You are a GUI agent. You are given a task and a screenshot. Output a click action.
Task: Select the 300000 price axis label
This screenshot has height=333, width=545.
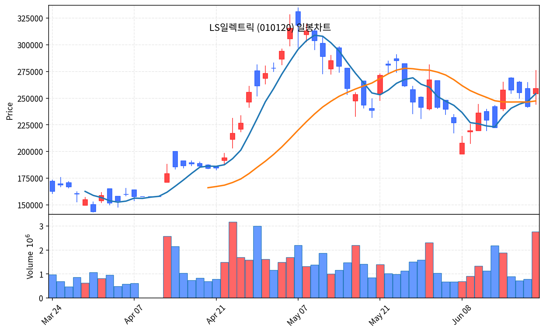(x=31, y=45)
